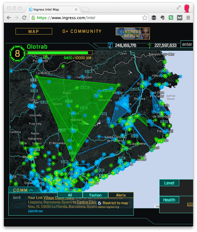Go back with the browser back arrow
Image resolution: width=197 pixels, height=232 pixels.
pos(9,18)
